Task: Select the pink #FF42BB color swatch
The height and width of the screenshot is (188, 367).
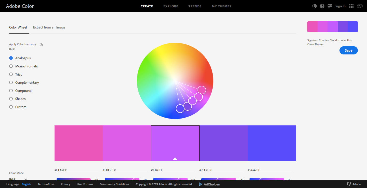Action: (x=78, y=143)
